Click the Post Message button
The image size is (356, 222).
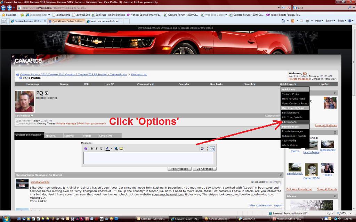click(179, 168)
